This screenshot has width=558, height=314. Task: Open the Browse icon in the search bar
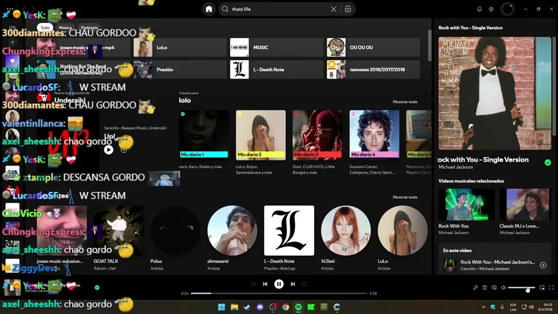pyautogui.click(x=347, y=9)
